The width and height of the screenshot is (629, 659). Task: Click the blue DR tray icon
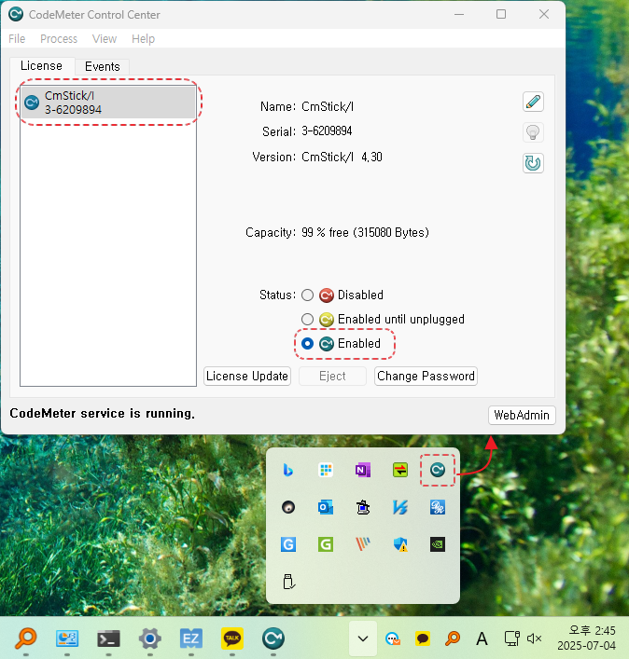pos(438,507)
